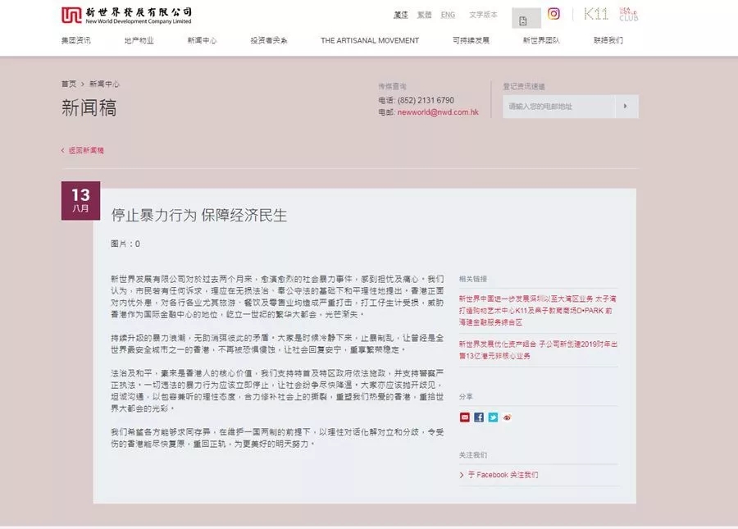Screen dimensions: 738x529
Task: Share article on Twitter icon
Action: 493,417
